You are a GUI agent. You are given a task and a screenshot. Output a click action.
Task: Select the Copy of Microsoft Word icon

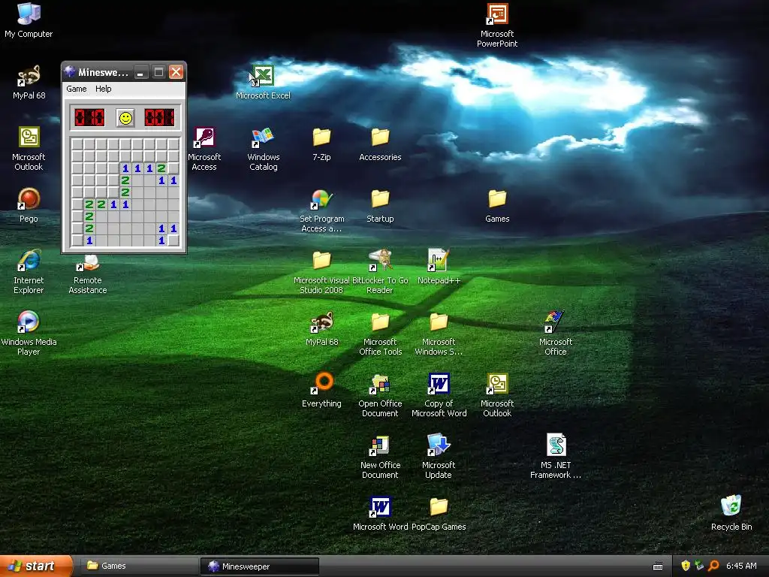(439, 395)
